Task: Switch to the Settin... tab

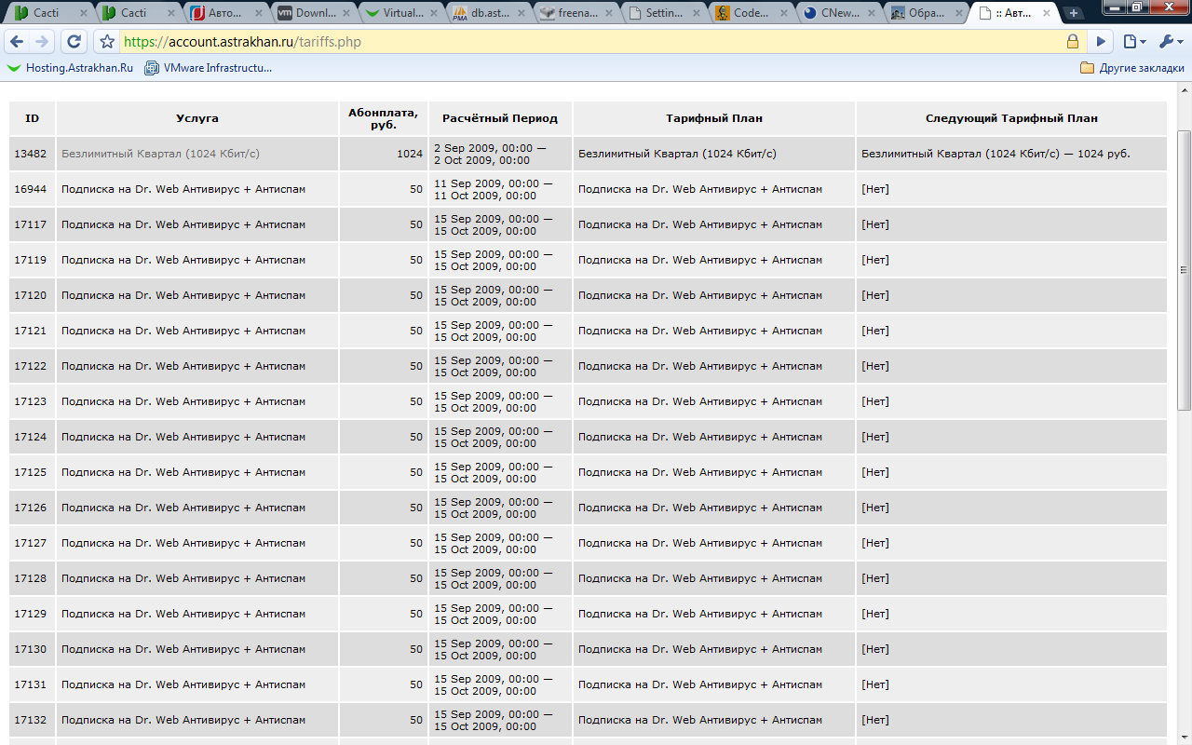Action: [x=662, y=13]
